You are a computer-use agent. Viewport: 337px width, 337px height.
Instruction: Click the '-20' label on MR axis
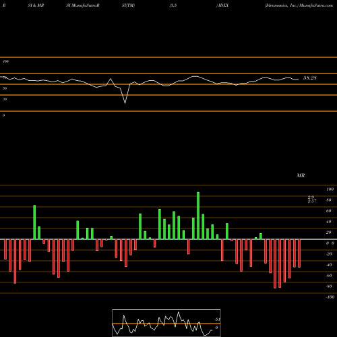click(329, 254)
